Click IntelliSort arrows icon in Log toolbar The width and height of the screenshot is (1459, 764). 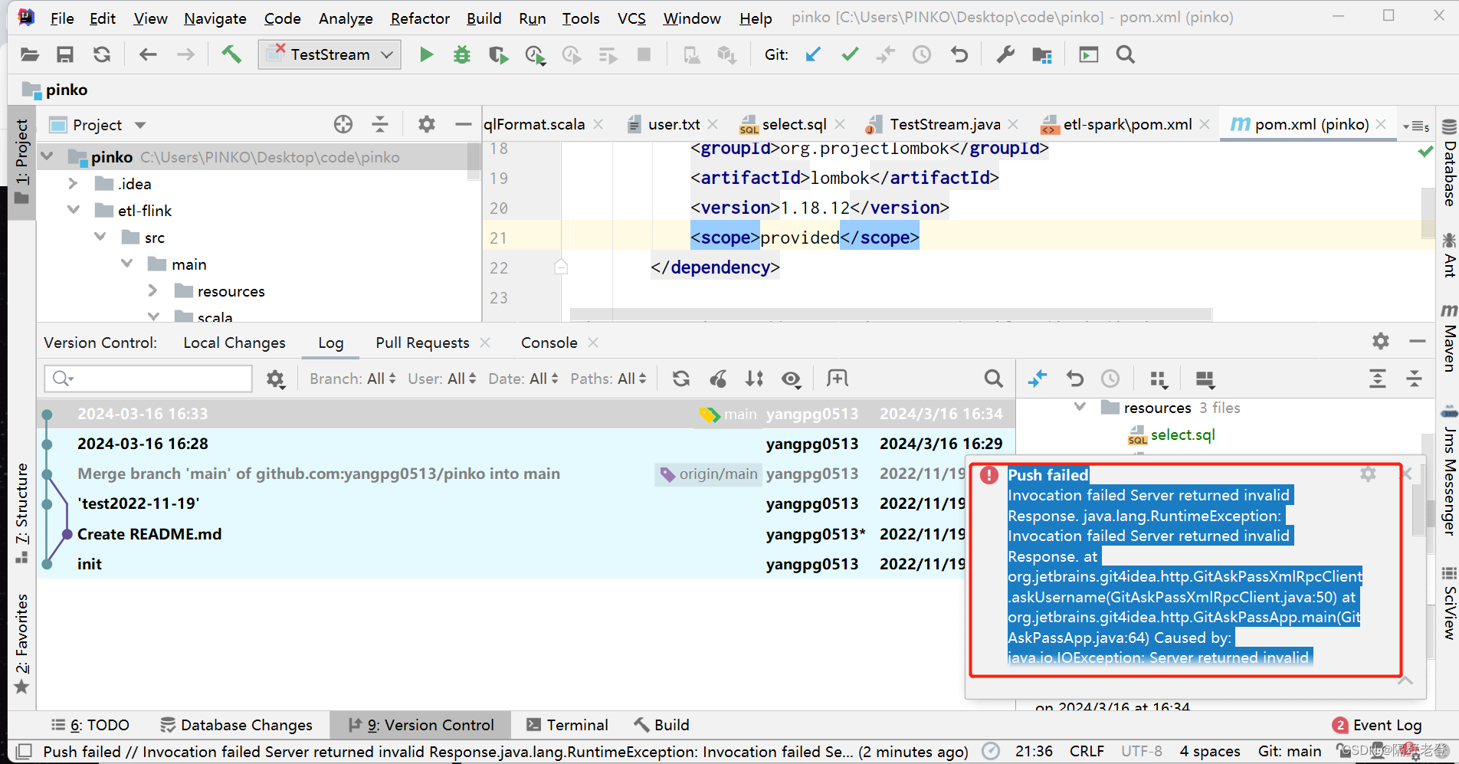click(x=755, y=379)
